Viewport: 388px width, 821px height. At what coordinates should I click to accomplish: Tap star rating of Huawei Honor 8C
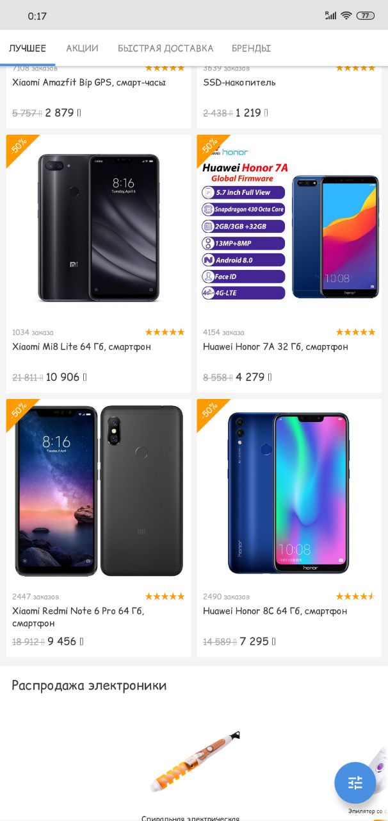pyautogui.click(x=355, y=597)
